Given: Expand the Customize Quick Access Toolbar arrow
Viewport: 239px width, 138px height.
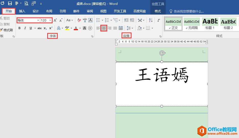Looking at the screenshot, I should (x=41, y=4).
